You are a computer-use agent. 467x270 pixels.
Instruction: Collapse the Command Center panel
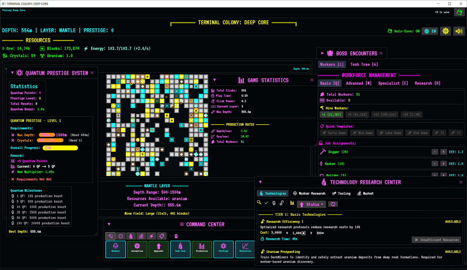109,224
